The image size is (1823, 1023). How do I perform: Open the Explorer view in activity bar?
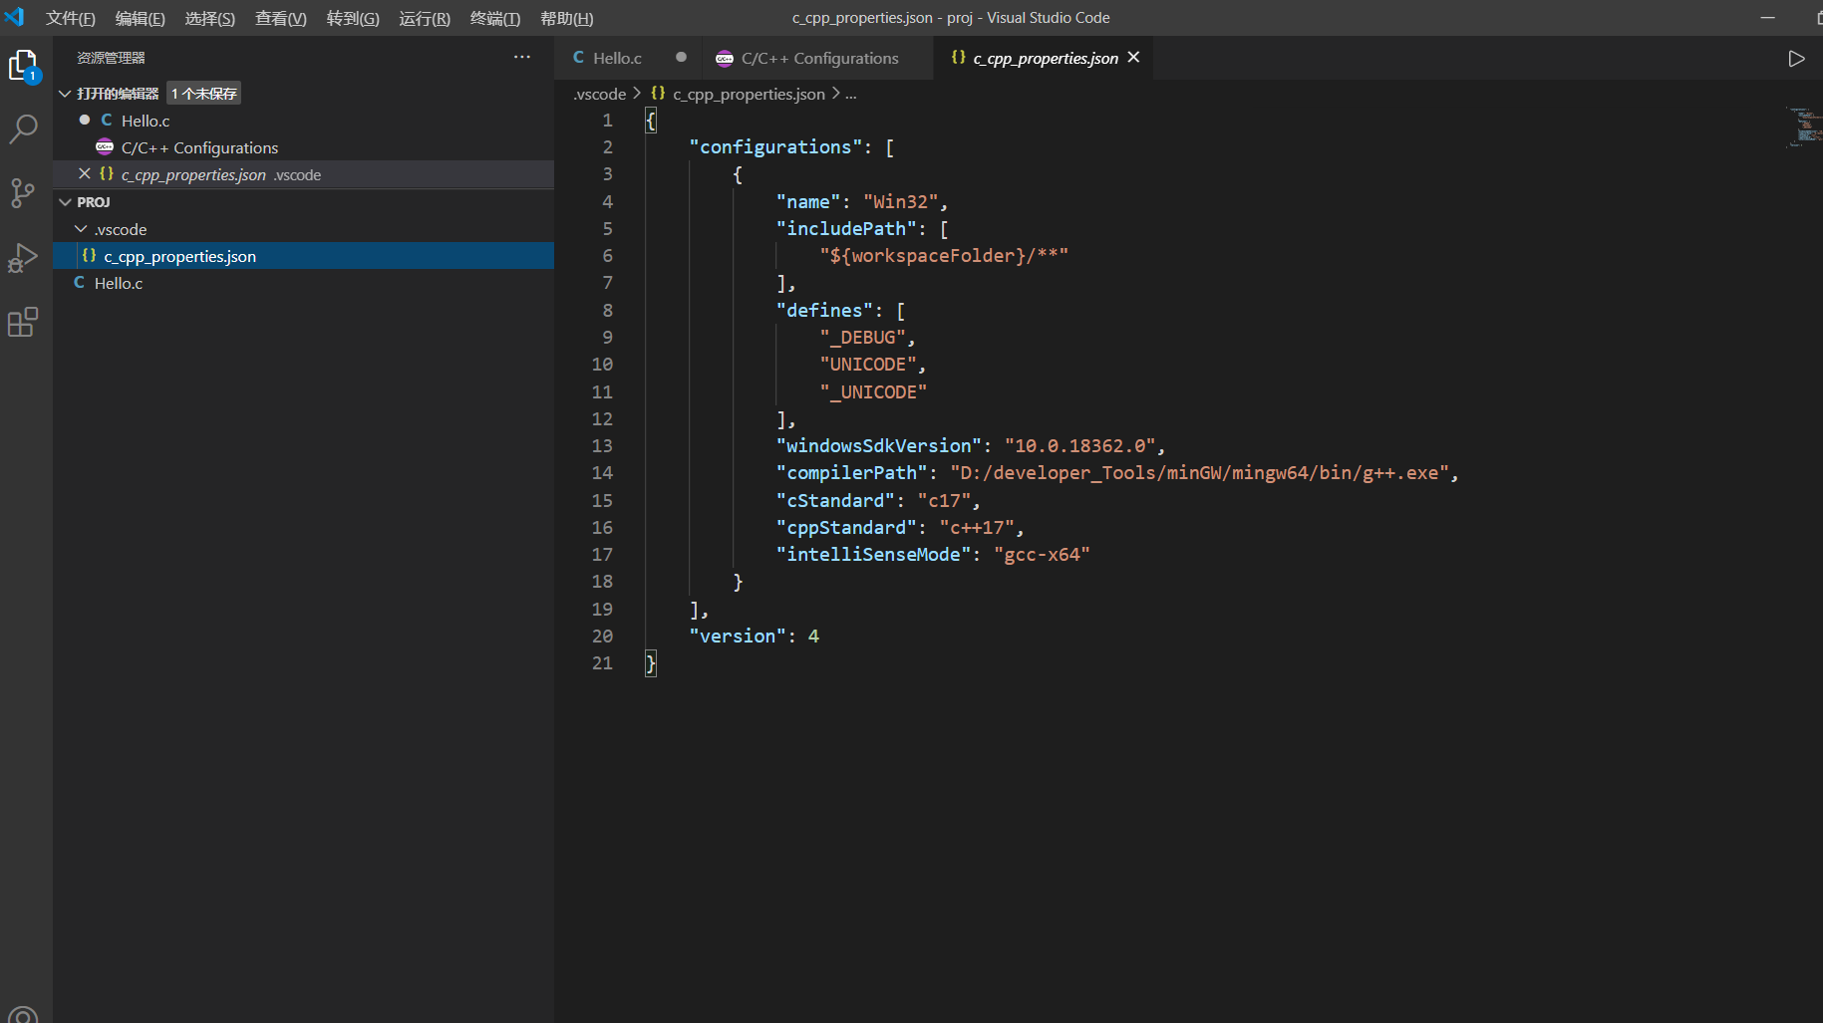click(23, 66)
